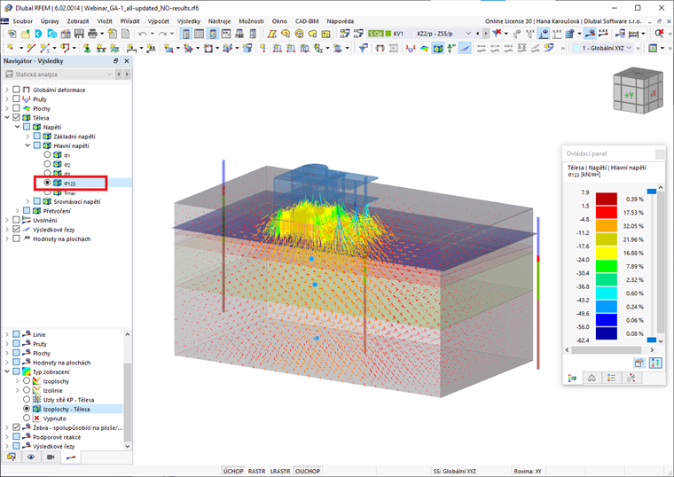
Task: Open the Úpravy menu
Action: pyautogui.click(x=50, y=21)
